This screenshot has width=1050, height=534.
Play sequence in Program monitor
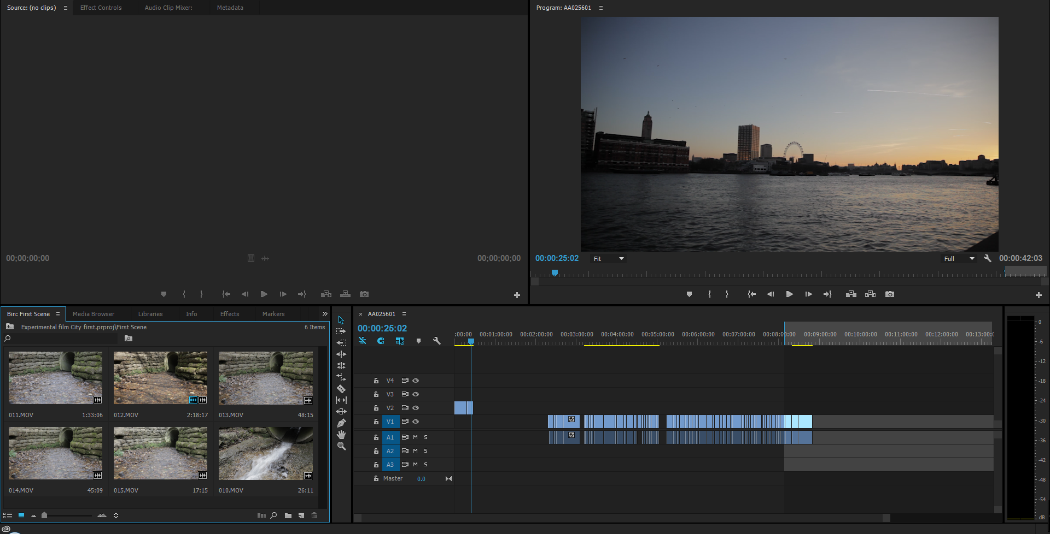pos(789,294)
